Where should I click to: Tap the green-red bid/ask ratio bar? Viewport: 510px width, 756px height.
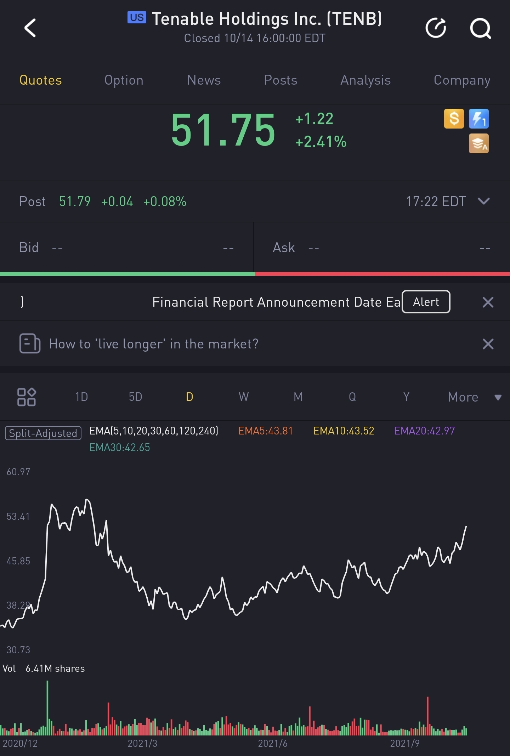[255, 274]
